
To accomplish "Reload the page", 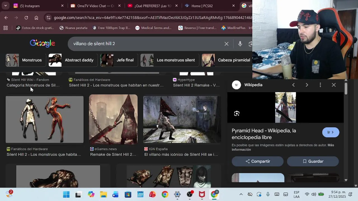I will [26, 18].
